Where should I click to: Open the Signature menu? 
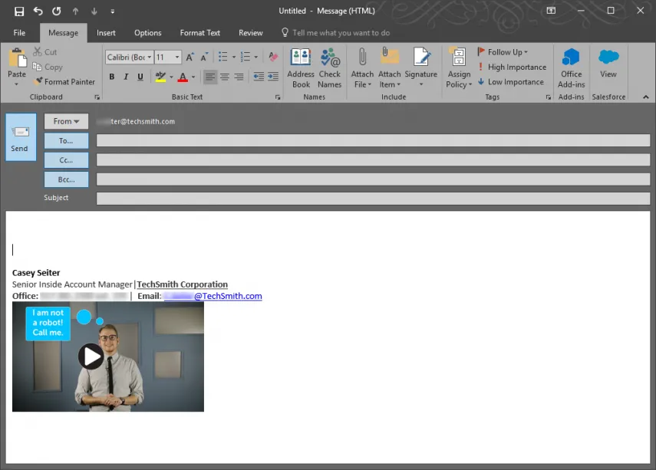tap(421, 68)
